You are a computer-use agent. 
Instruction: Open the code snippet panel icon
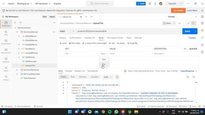[202, 38]
